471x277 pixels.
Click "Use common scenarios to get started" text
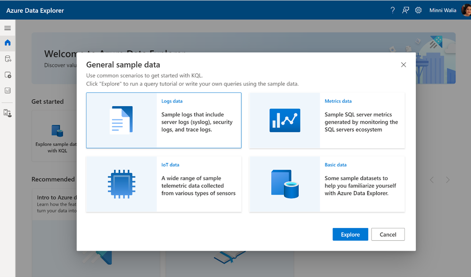144,76
